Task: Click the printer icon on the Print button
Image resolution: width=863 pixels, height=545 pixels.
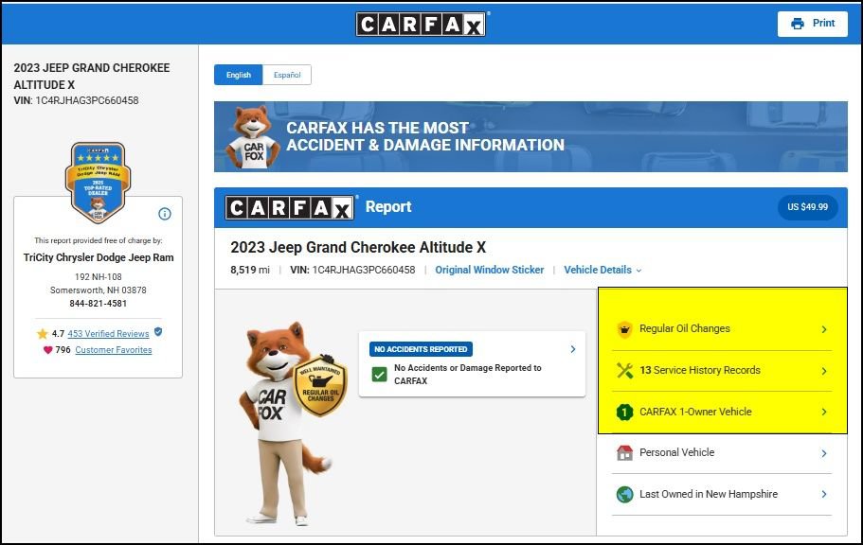Action: click(x=797, y=24)
